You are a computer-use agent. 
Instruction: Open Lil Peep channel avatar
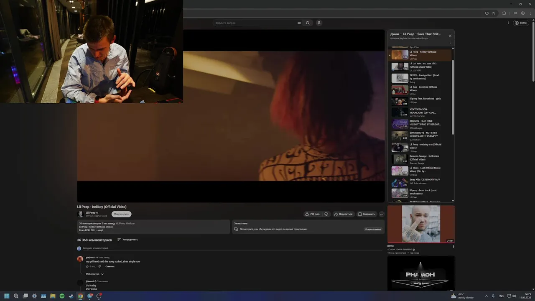[80, 214]
